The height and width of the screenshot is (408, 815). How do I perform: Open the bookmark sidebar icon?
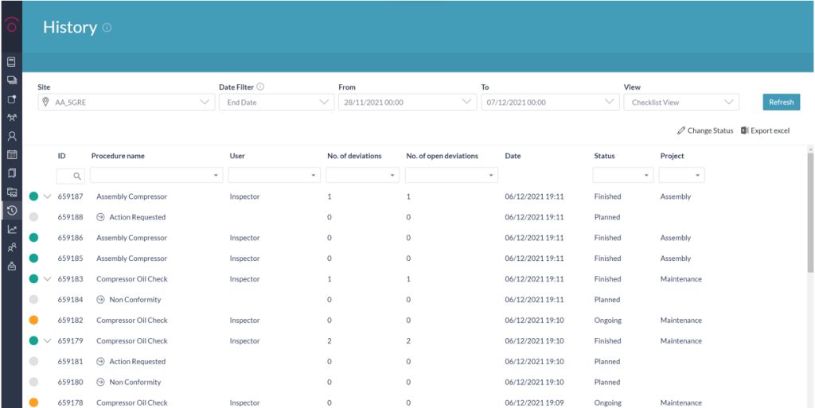tap(11, 173)
